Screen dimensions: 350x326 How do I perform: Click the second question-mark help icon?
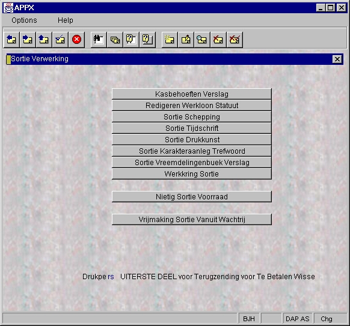147,40
